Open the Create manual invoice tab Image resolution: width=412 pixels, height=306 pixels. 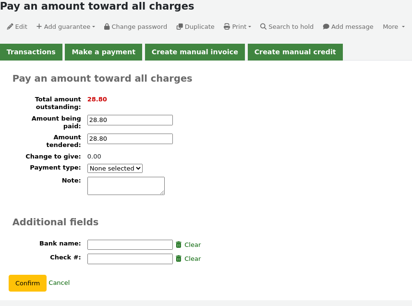tap(194, 52)
